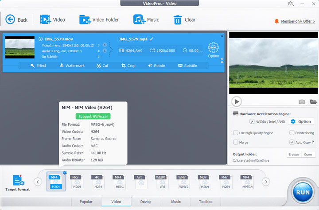Toggle NVIDIA / Intel / AMD acceleration
319x210 pixels.
(252, 121)
